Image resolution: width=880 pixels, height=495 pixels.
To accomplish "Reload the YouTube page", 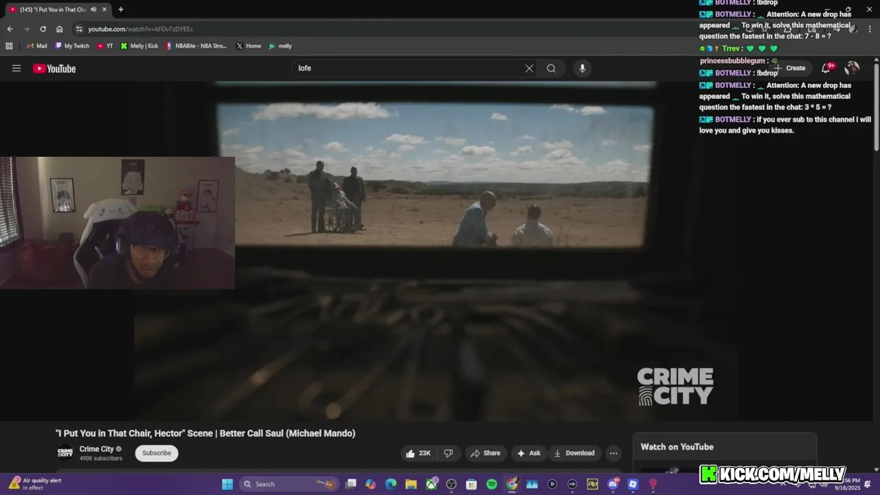I will point(43,29).
